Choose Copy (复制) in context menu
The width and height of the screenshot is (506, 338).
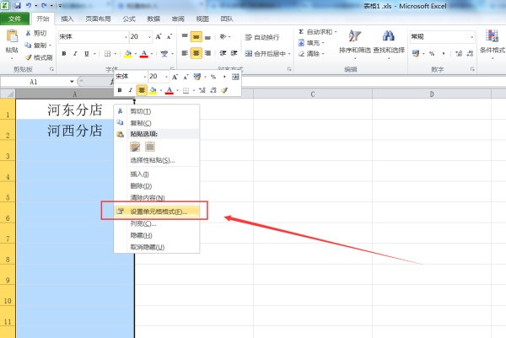pos(157,123)
